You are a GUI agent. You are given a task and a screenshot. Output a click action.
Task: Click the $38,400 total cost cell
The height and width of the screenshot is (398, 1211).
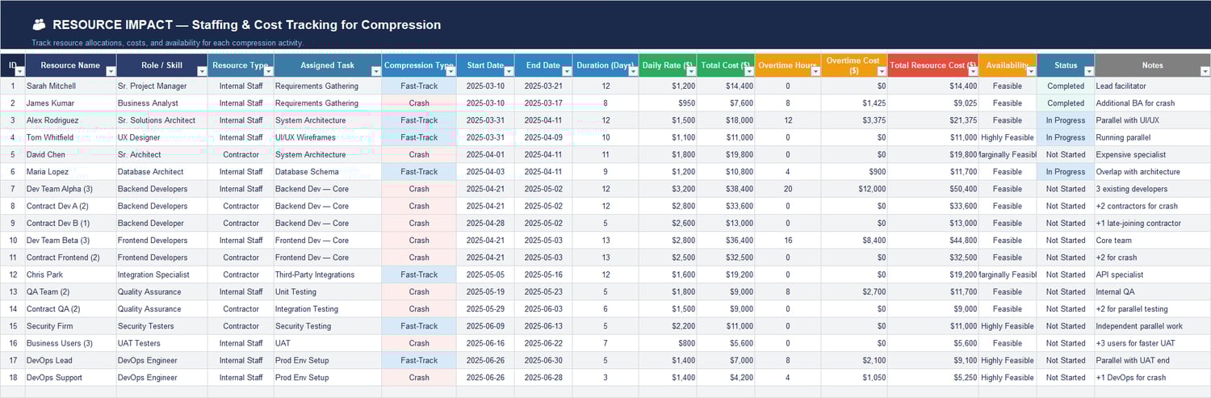click(727, 189)
